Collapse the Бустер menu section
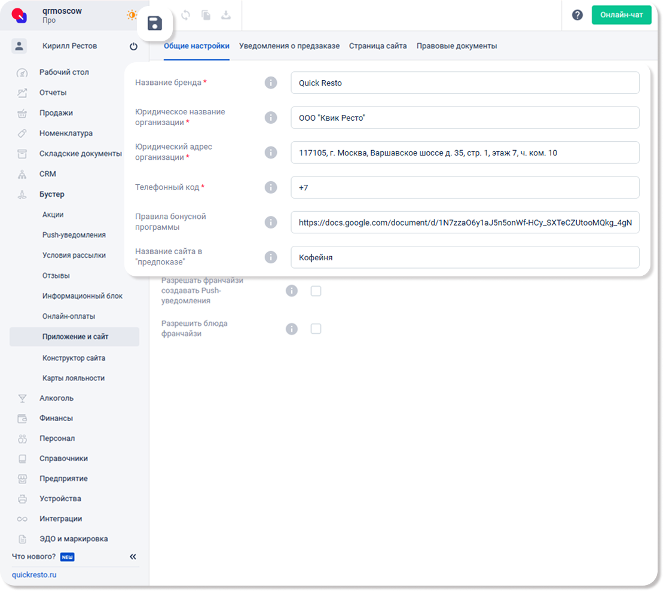663x591 pixels. pyautogui.click(x=52, y=194)
